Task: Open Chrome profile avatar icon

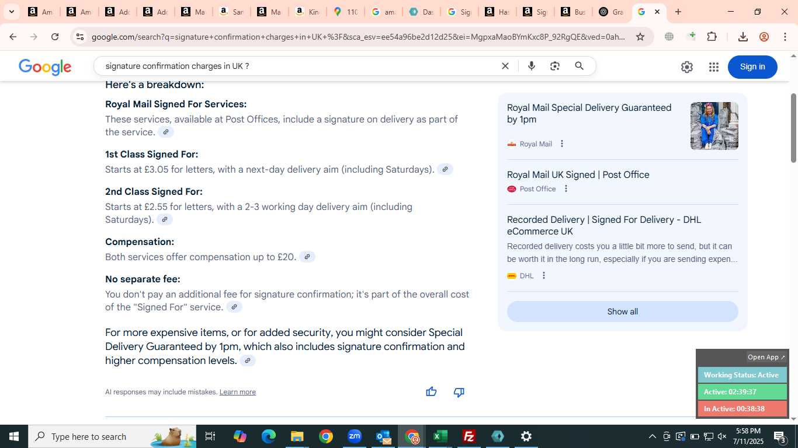Action: (x=764, y=37)
